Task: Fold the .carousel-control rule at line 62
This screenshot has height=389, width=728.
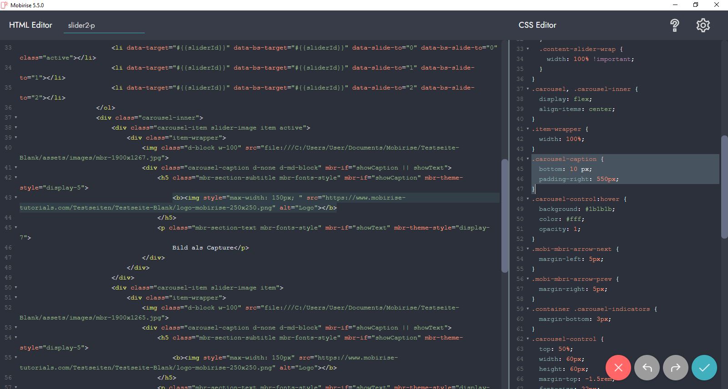Action: (x=528, y=339)
